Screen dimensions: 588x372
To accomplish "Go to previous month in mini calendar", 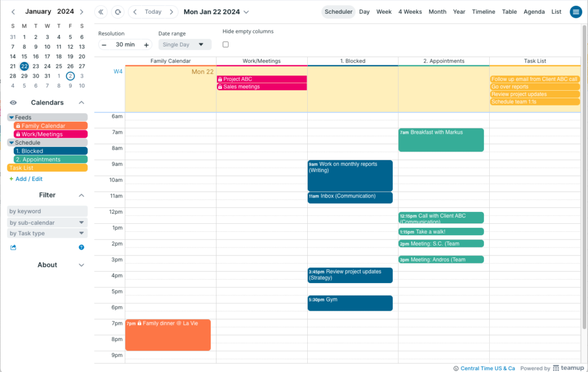I will pos(13,11).
